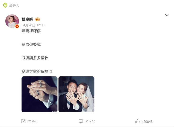The width and height of the screenshot is (174, 127).
Task: Click the green 当事人 topic icon
Action: pyautogui.click(x=5, y=5)
